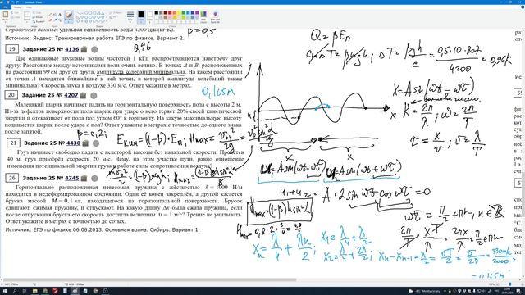
Task: Activate the Color 2 background box
Action: pyautogui.click(x=149, y=16)
